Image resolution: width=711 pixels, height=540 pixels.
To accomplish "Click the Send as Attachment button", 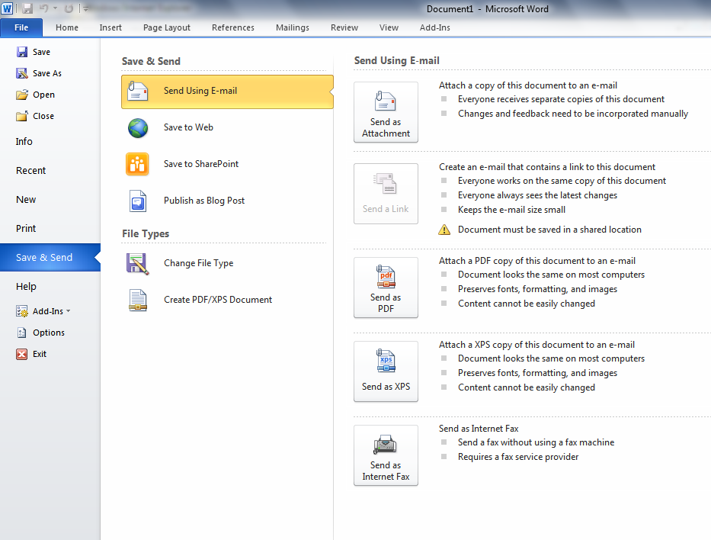I will coord(386,112).
